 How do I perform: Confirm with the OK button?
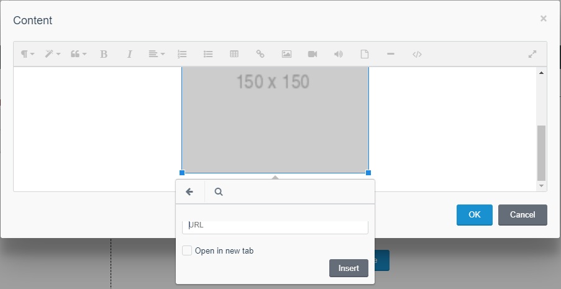point(475,215)
